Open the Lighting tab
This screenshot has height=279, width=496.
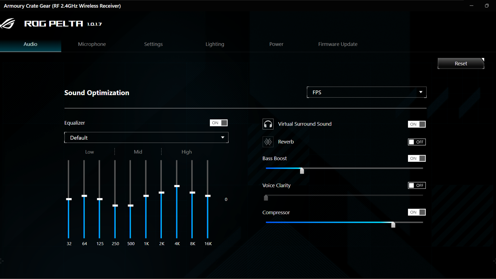215,44
